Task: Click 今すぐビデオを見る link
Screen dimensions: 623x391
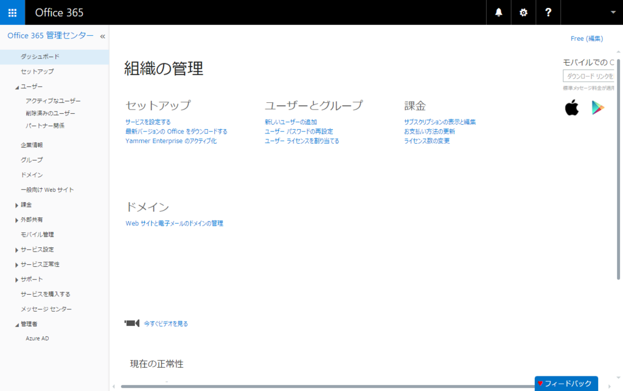Action: (x=165, y=324)
